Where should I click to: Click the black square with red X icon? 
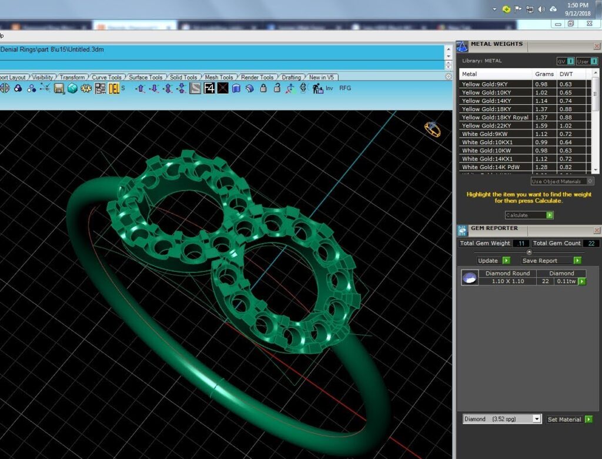(x=223, y=88)
